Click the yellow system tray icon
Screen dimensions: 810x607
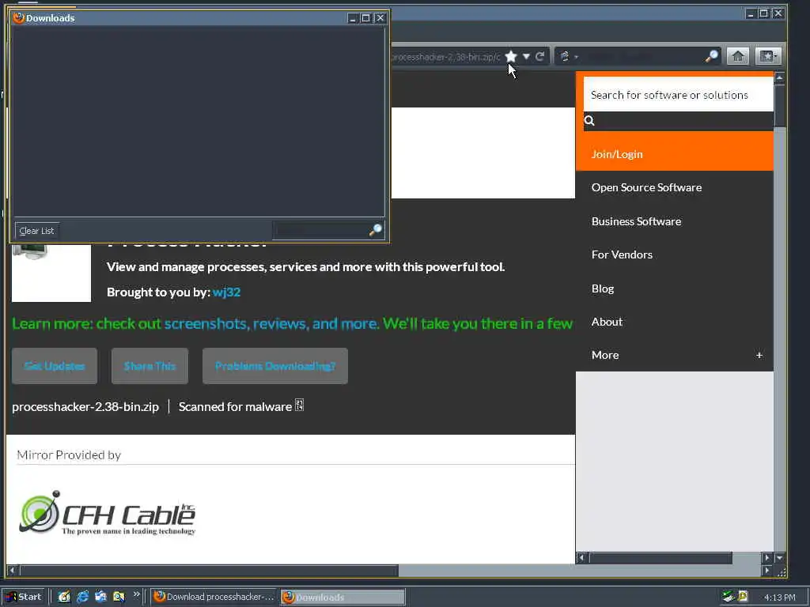click(x=743, y=597)
